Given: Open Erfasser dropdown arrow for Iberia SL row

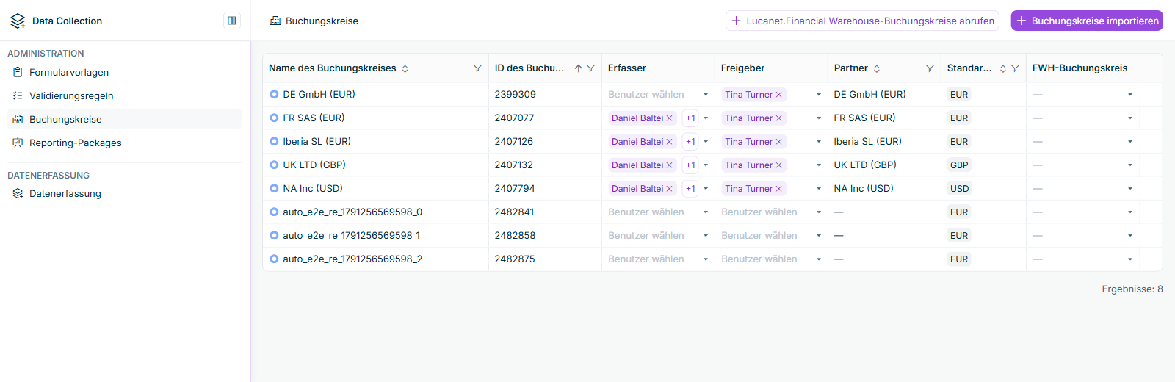Looking at the screenshot, I should click(x=706, y=142).
